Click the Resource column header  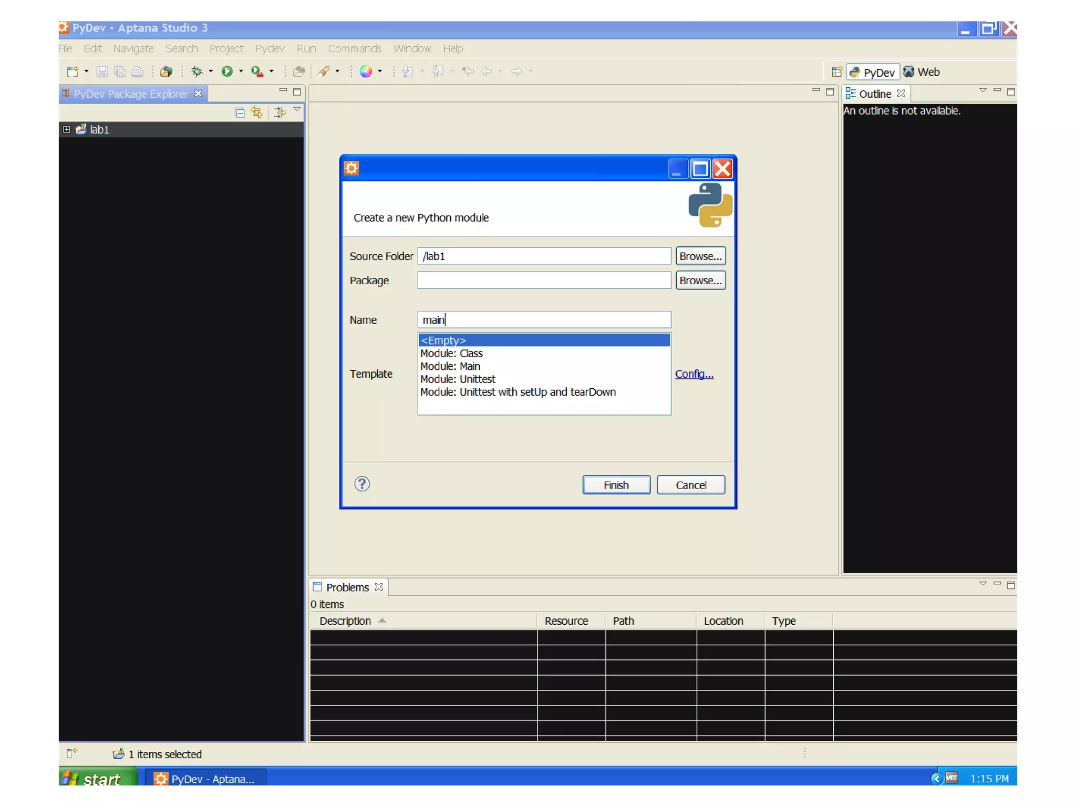[572, 621]
